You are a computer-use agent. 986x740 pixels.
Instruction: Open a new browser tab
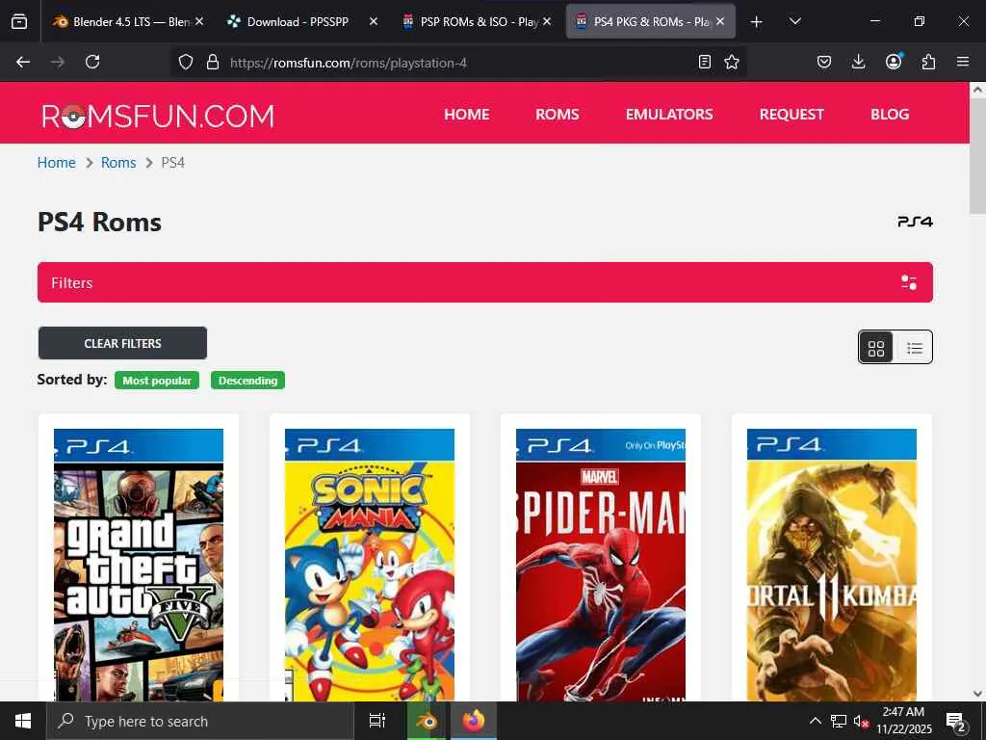pos(757,22)
